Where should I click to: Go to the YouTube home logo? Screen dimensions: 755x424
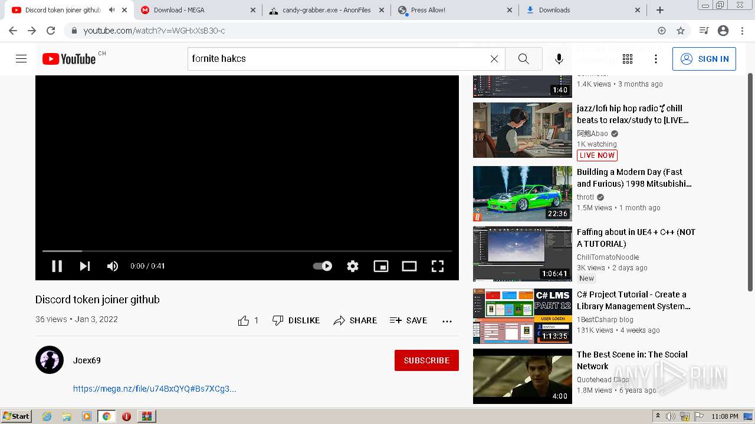[69, 59]
